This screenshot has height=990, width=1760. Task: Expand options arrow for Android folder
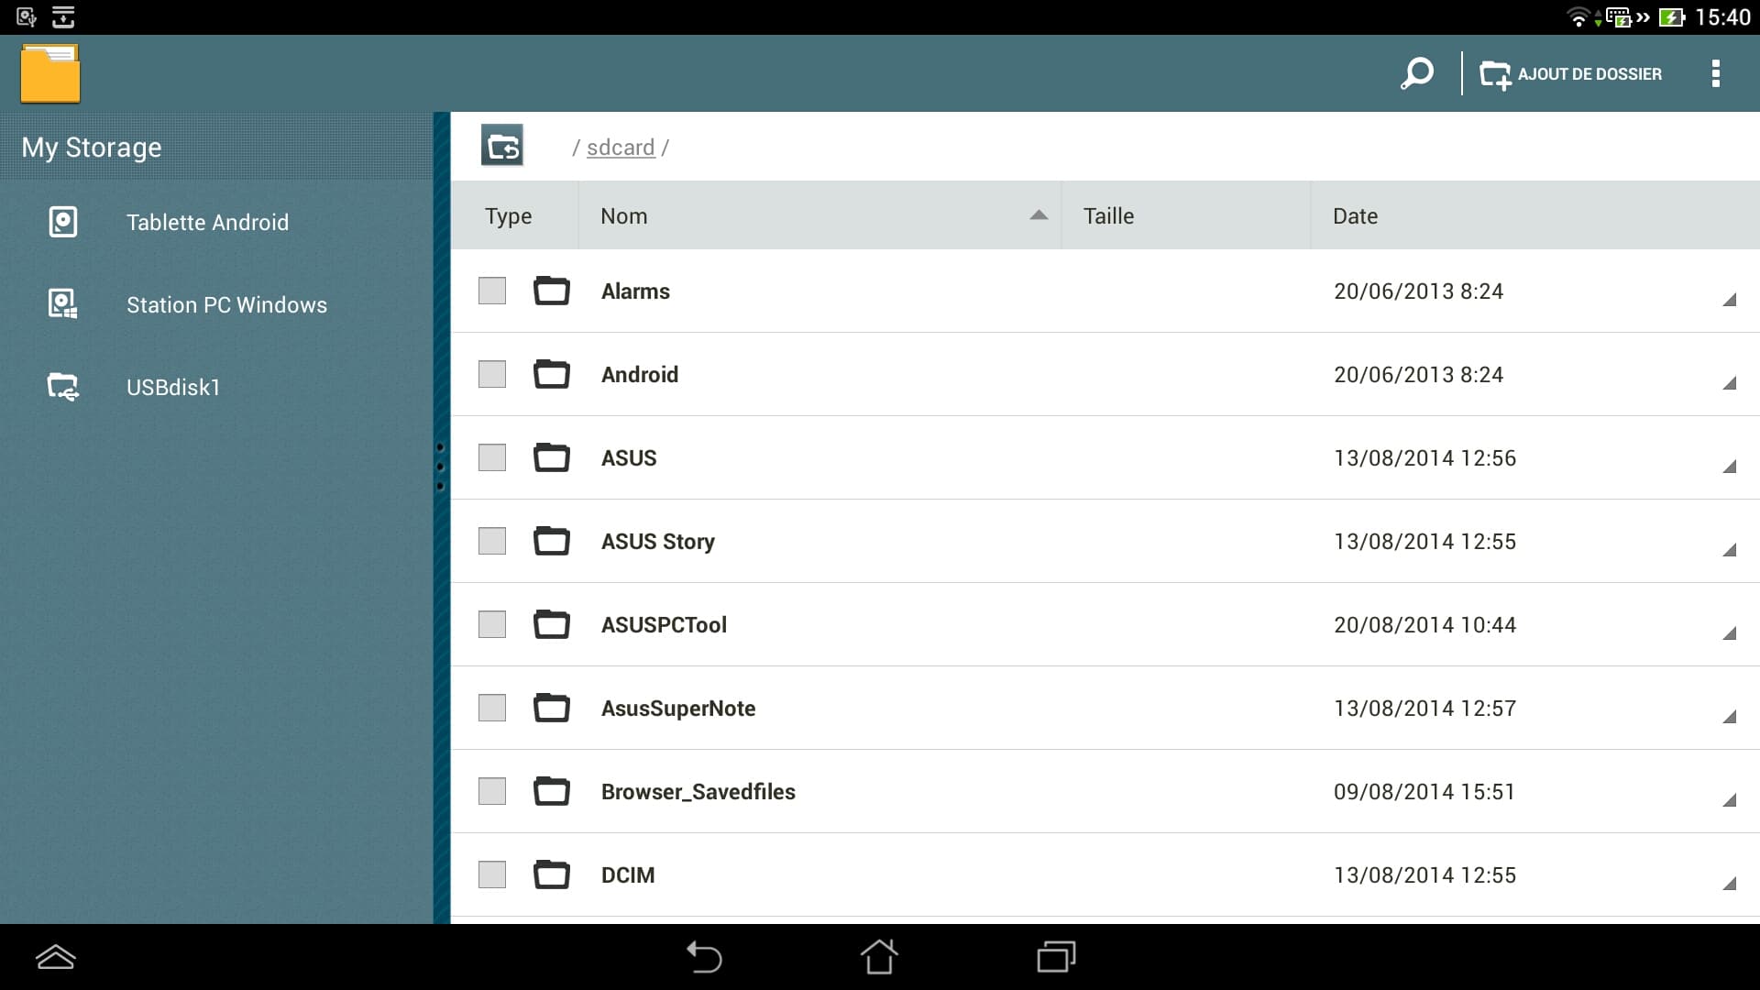point(1729,383)
